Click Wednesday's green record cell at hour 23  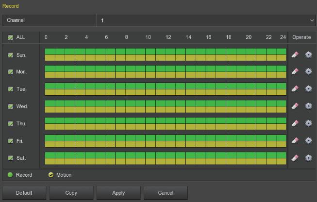281,103
